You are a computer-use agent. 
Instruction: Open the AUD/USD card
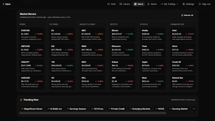32,82
